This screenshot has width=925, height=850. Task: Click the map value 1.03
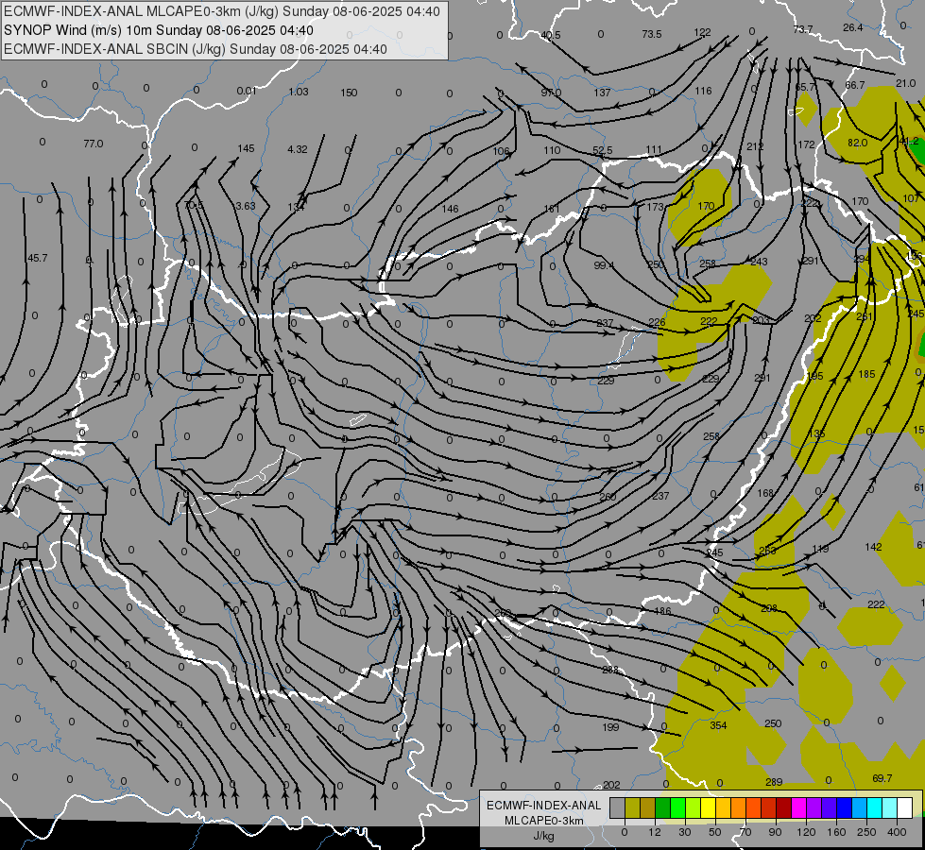[x=299, y=92]
